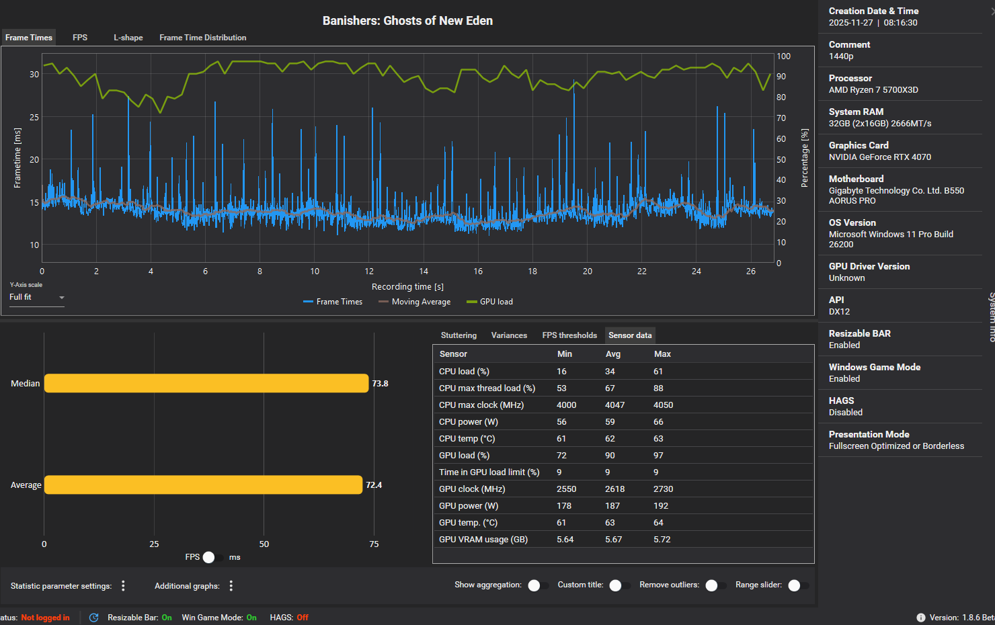
Task: Select the CPU power (W) row label
Action: point(469,421)
